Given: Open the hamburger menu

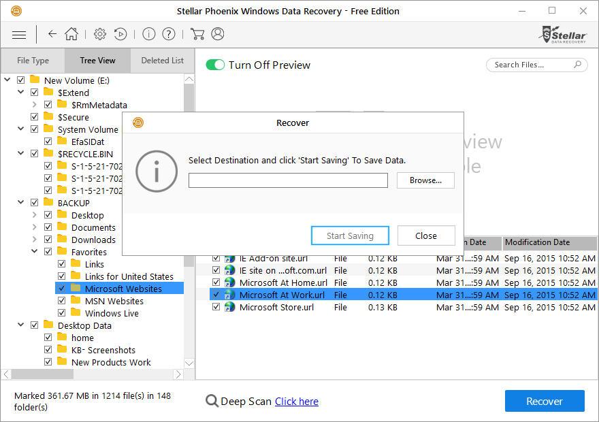Looking at the screenshot, I should (x=19, y=35).
